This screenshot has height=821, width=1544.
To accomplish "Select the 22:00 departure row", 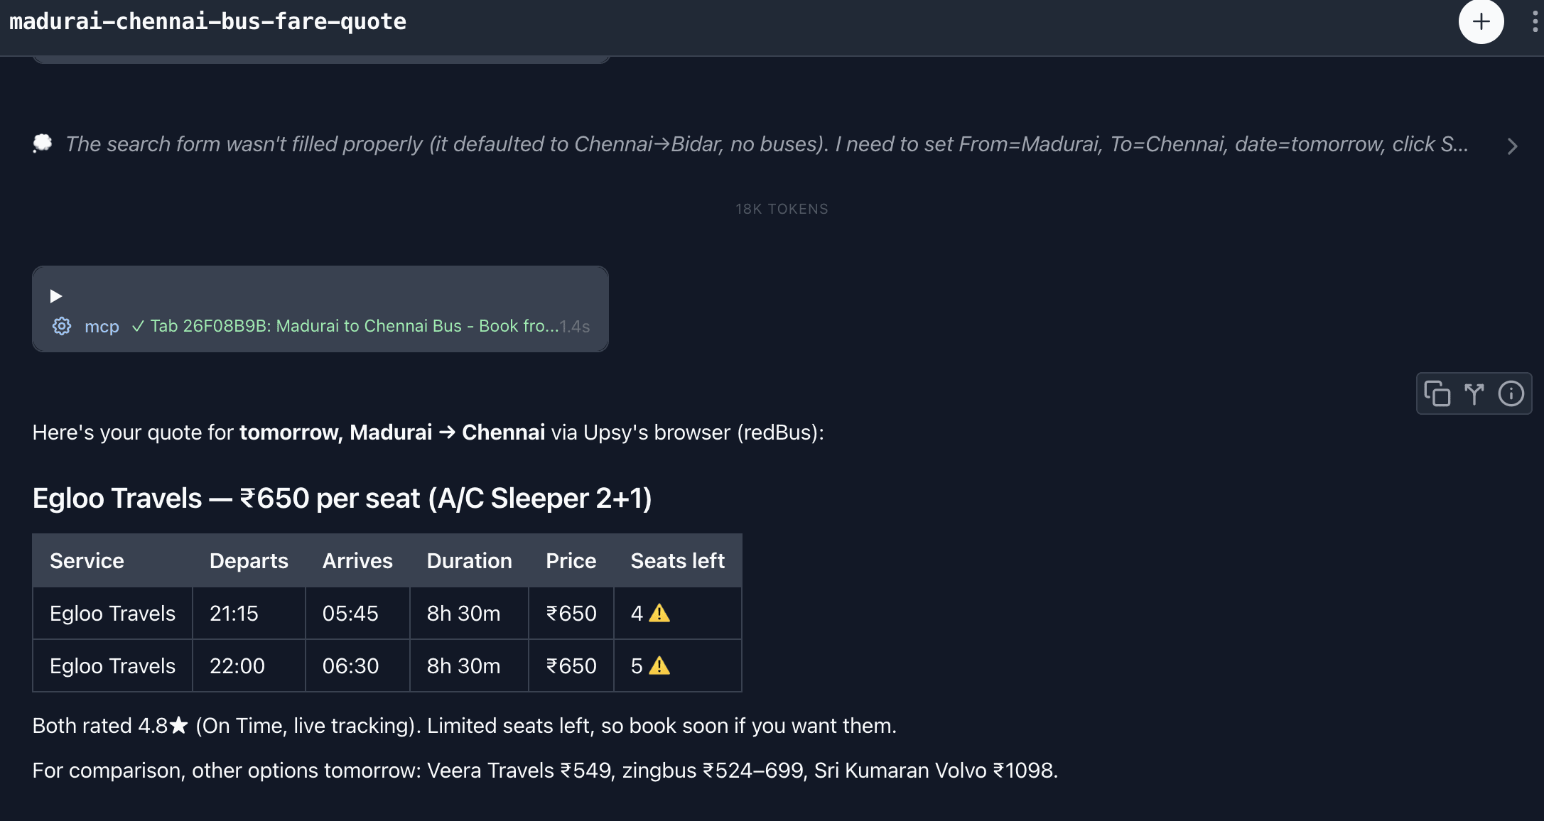I will point(387,665).
